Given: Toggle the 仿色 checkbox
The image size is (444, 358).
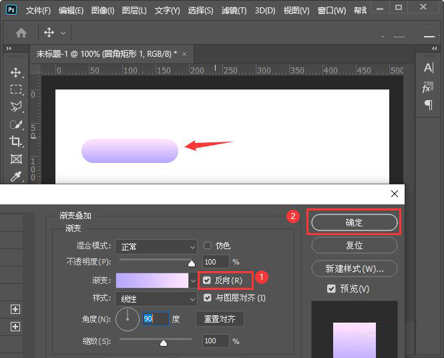Looking at the screenshot, I should [207, 246].
